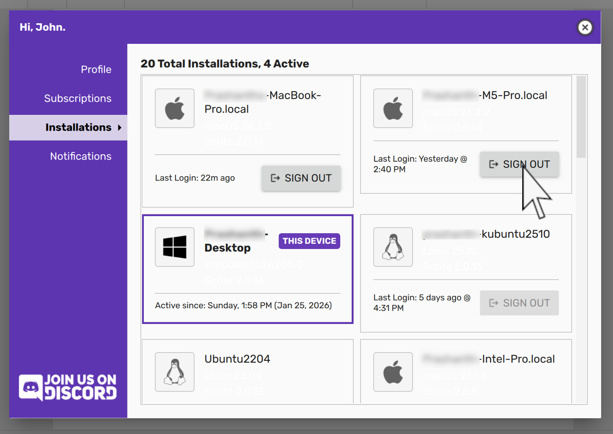Select the Installations sidebar item
The image size is (613, 434).
(78, 127)
